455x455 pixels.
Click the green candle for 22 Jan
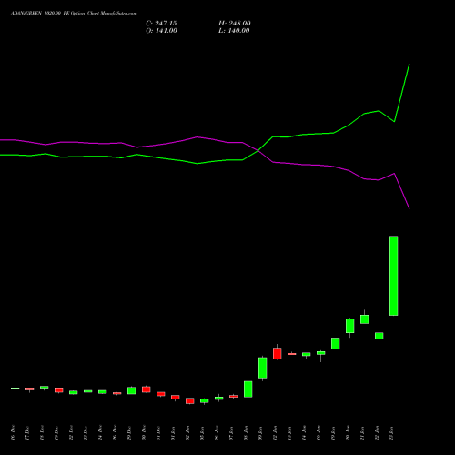tap(379, 336)
